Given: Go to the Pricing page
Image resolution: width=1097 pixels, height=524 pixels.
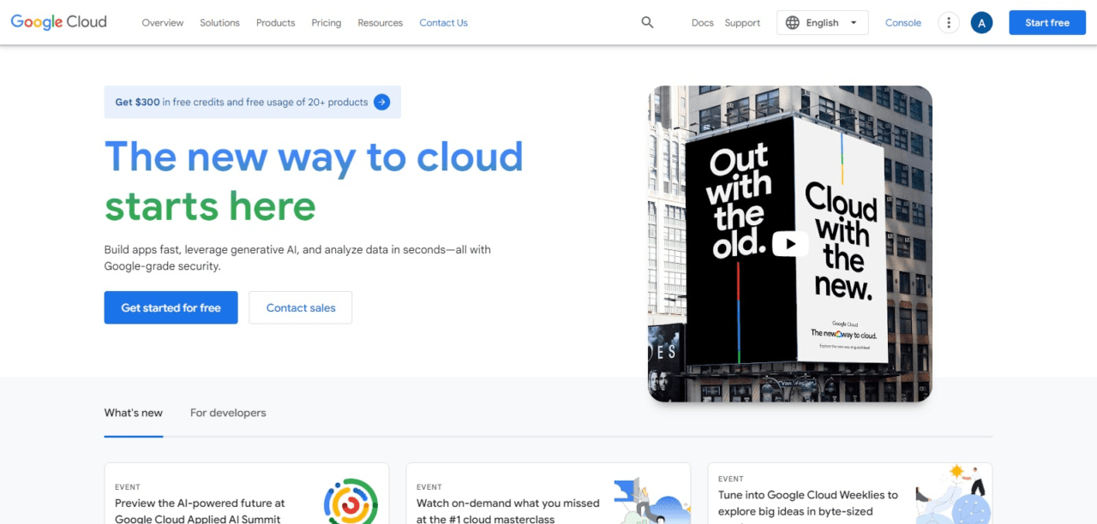Looking at the screenshot, I should tap(327, 23).
